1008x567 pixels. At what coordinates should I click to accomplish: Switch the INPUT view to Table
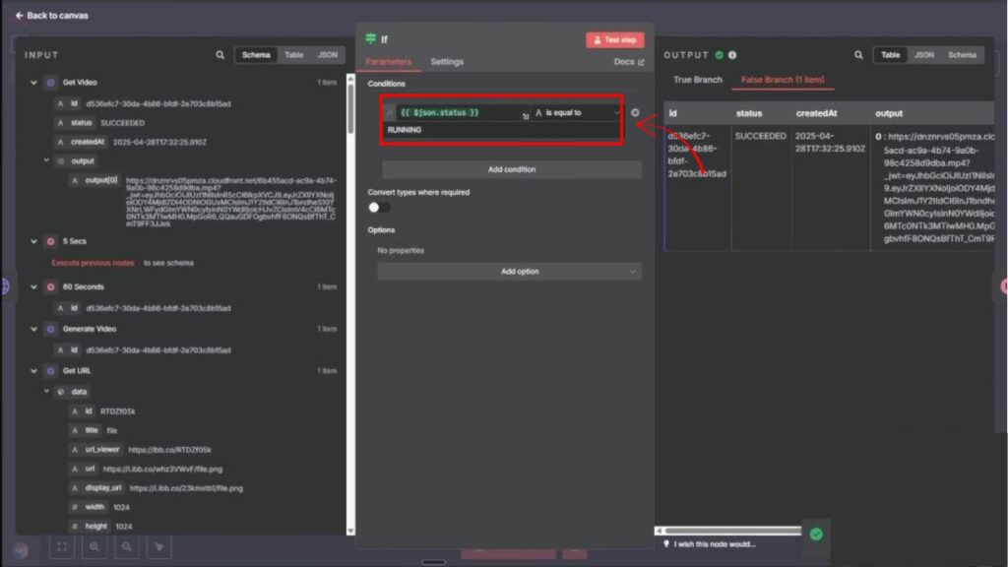tap(293, 55)
